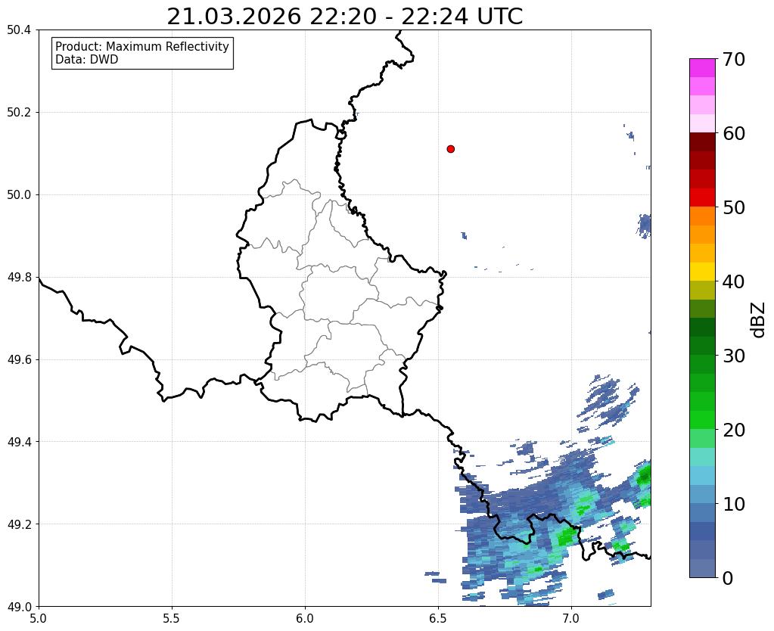Click the 'dBZ' colorbar label
The height and width of the screenshot is (631, 774).
coord(759,320)
